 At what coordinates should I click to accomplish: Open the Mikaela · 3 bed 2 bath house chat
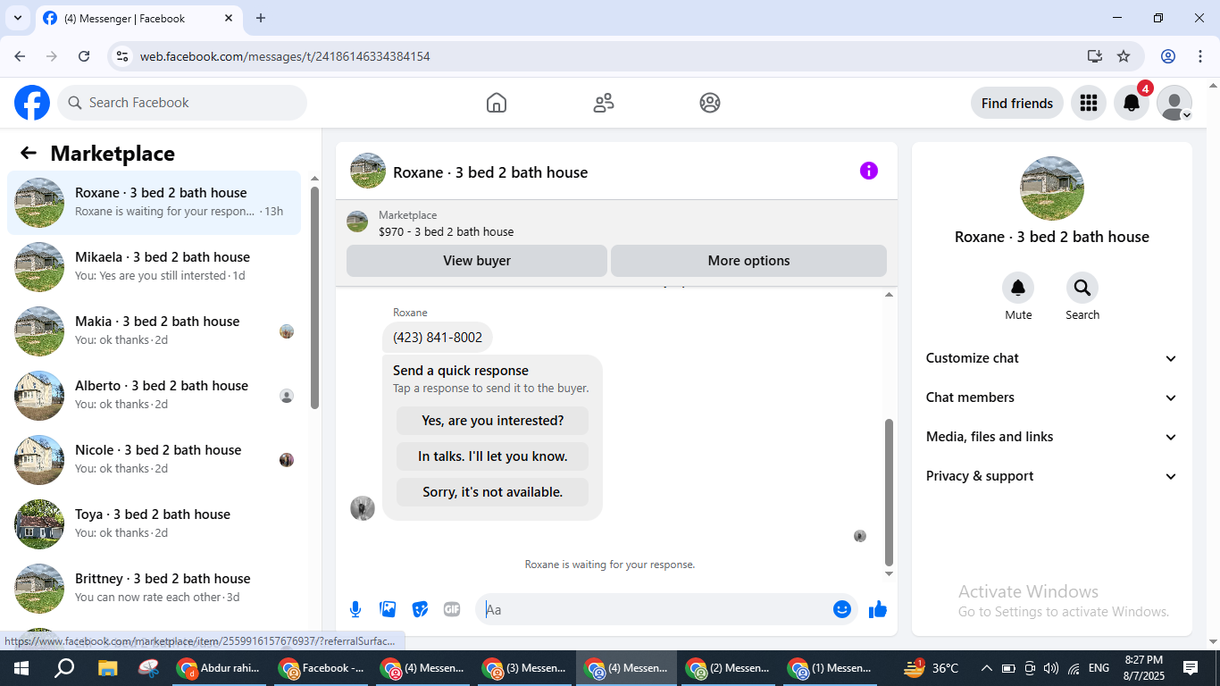coord(155,267)
